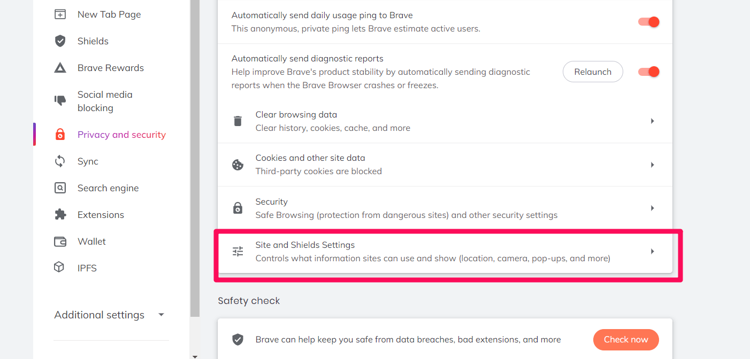Click the Privacy and security lock icon
Viewport: 750px width, 359px height.
click(x=60, y=134)
